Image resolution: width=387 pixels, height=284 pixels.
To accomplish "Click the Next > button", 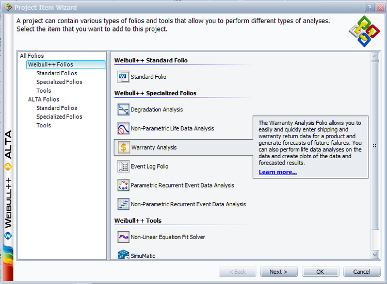I will point(279,272).
